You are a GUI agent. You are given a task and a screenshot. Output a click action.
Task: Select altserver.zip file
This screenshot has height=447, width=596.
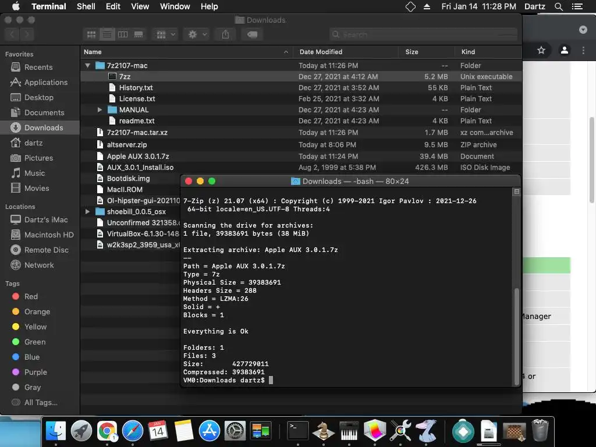[x=301, y=144]
